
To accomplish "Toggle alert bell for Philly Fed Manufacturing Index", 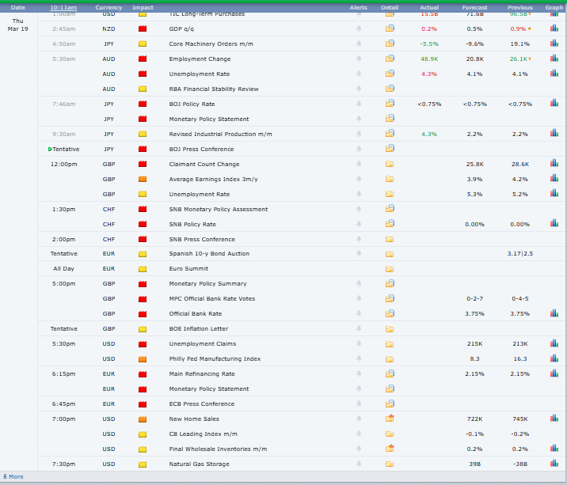I will click(x=359, y=358).
